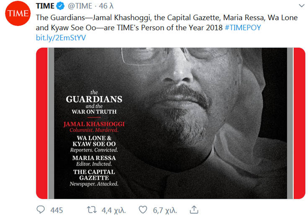Click 'THE CAPITAL GAZETTE' text on cover
Image resolution: width=308 pixels, height=216 pixels.
click(x=94, y=175)
